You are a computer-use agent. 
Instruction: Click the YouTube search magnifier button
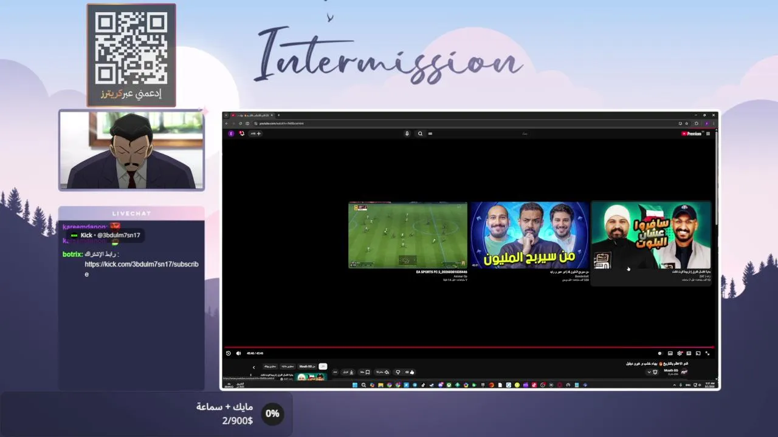point(420,134)
